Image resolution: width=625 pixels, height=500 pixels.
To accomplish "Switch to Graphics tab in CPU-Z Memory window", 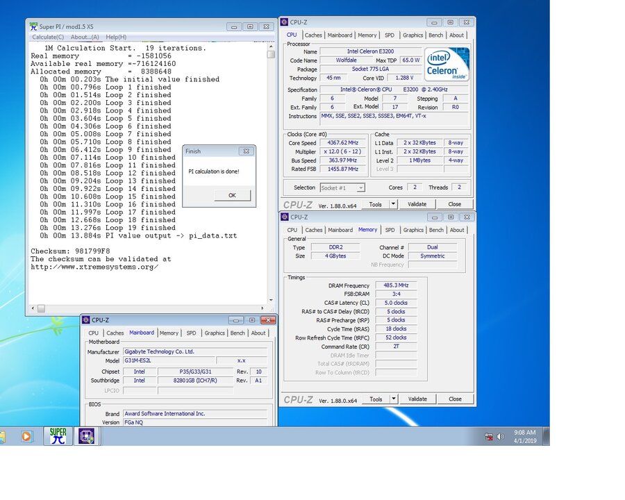I will (413, 230).
